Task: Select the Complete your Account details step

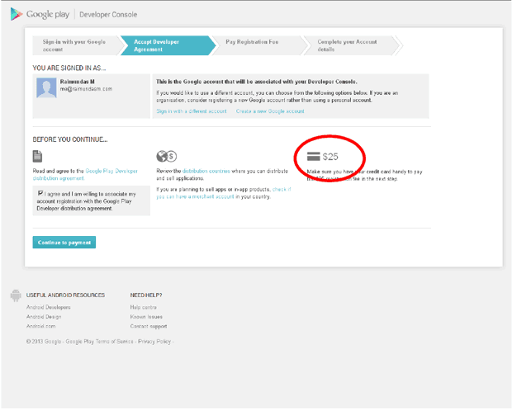Action: (351, 45)
